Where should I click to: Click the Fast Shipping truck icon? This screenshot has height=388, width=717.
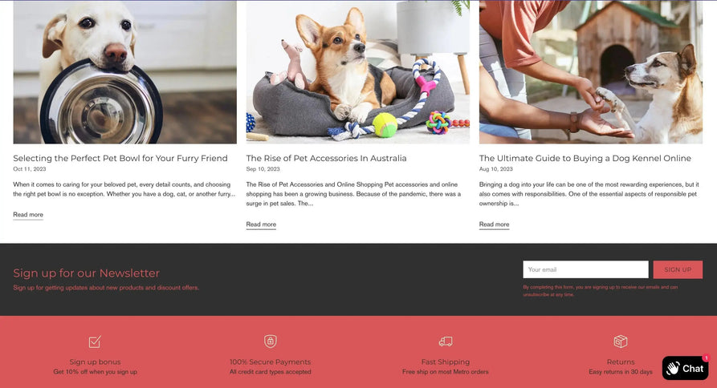[446, 342]
